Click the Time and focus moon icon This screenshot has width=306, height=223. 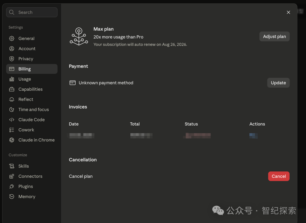tap(12, 109)
